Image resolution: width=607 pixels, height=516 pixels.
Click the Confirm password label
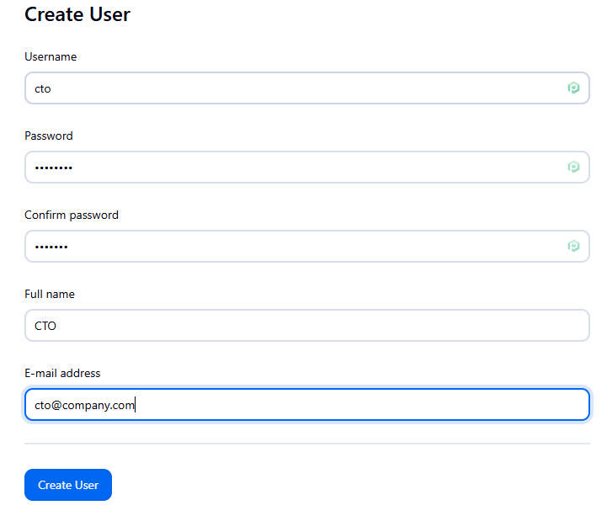(72, 215)
